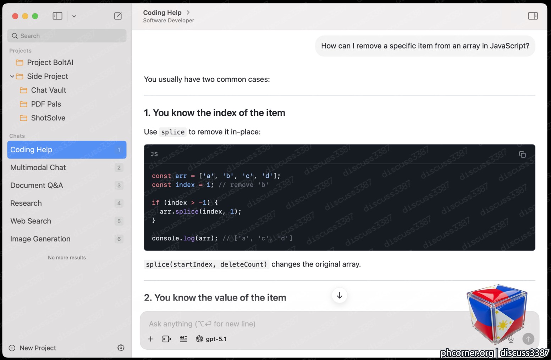Click heading "1. You know the index of the item"
This screenshot has height=360, width=551.
(214, 113)
